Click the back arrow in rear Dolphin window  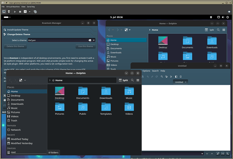[x=109, y=30]
